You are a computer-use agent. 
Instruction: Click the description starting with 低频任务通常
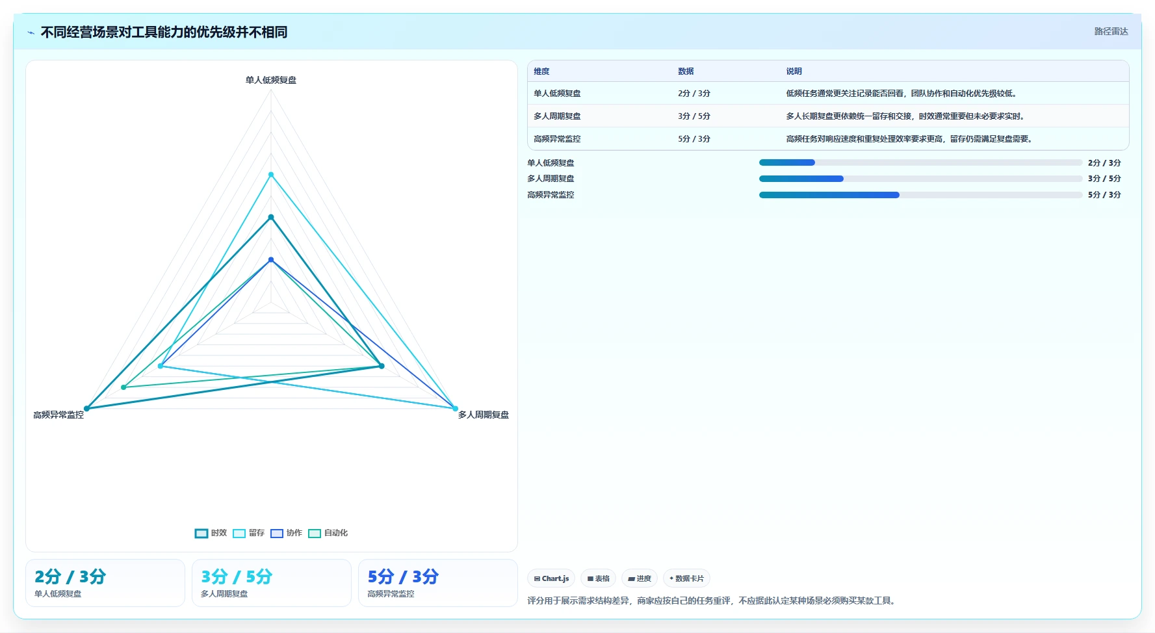pyautogui.click(x=901, y=94)
